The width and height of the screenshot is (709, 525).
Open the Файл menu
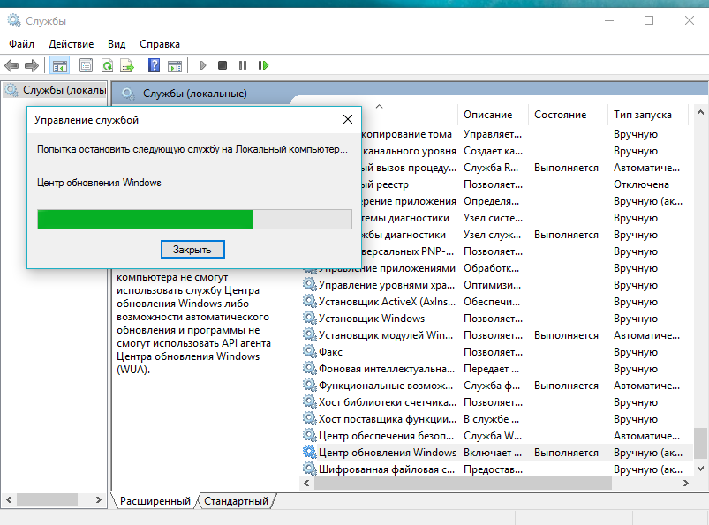pos(22,44)
